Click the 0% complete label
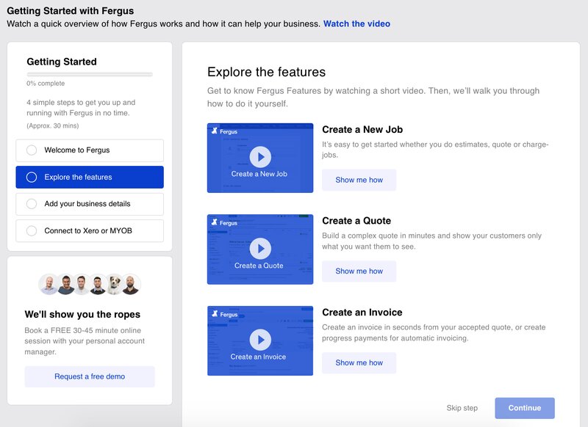 (x=46, y=84)
